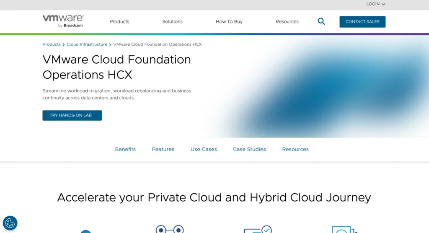Go to Cloud Infrastructure breadcrumb link
The height and width of the screenshot is (233, 429).
[x=87, y=44]
